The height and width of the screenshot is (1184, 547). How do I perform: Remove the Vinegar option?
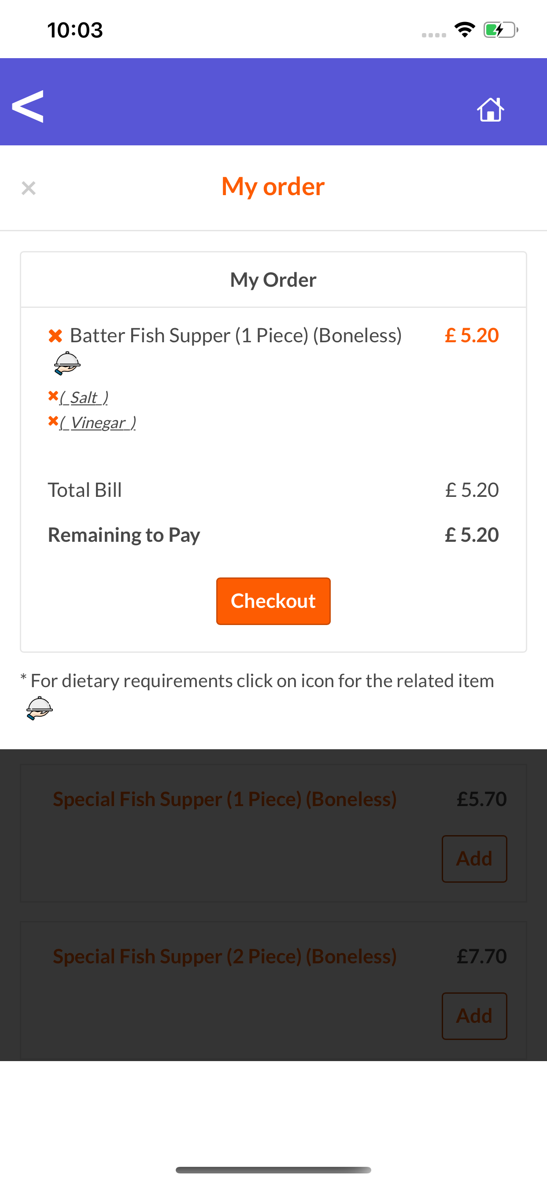click(x=53, y=421)
